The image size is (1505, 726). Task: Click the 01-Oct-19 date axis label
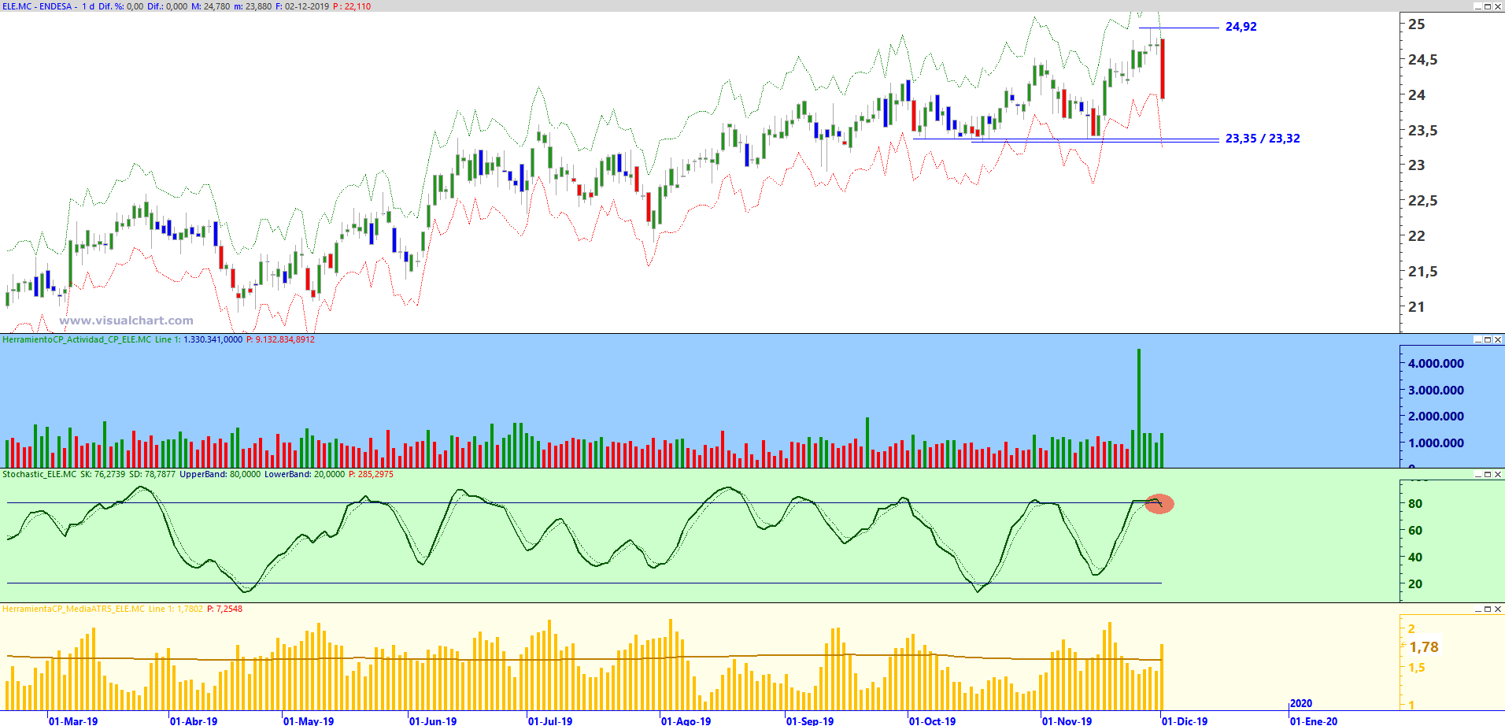pyautogui.click(x=933, y=720)
